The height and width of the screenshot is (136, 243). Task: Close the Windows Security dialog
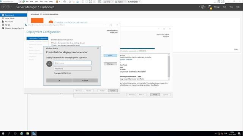point(98,48)
